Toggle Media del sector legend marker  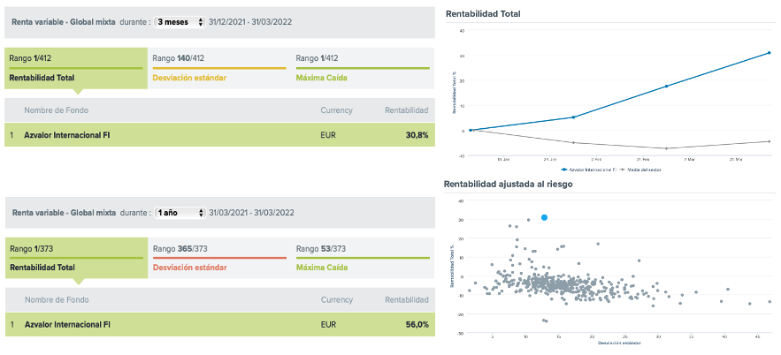(x=622, y=168)
